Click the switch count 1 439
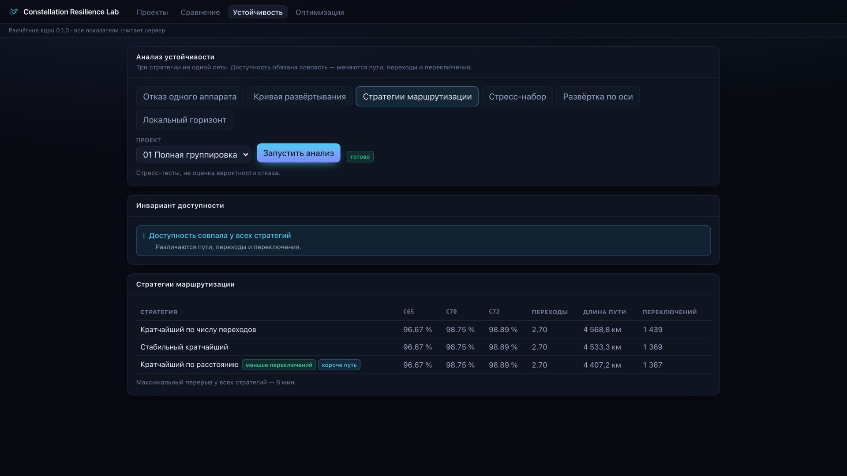The image size is (847, 476). (652, 330)
